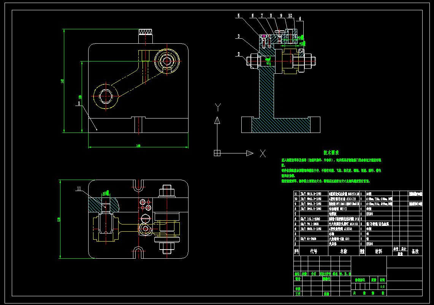Click the balloon number 6 label
Screen dimensions: 434x305
253,16
